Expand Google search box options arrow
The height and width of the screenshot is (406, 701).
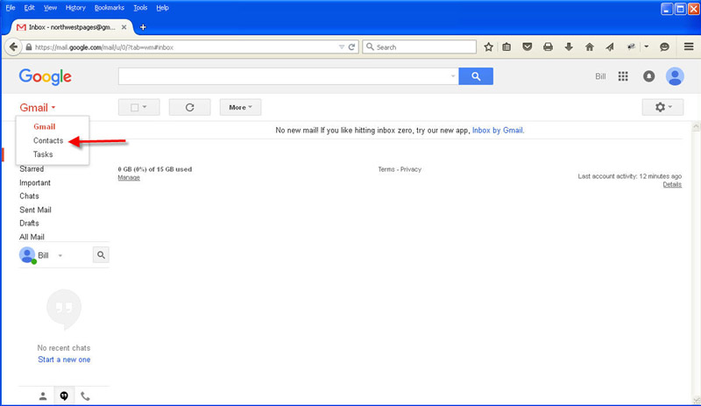[x=452, y=76]
